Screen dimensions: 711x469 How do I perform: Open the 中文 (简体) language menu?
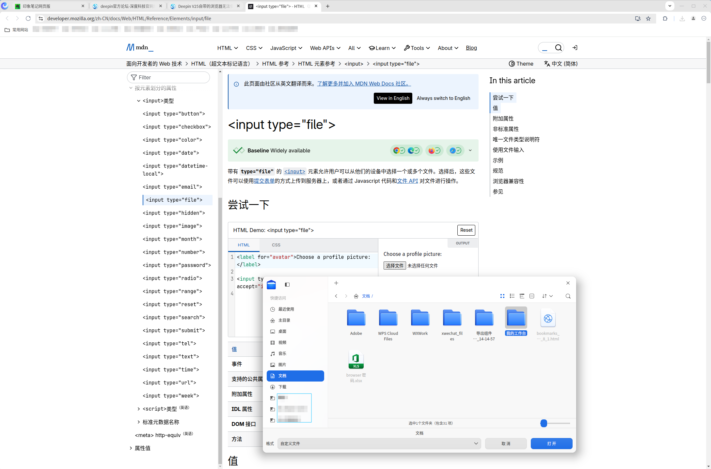[561, 64]
